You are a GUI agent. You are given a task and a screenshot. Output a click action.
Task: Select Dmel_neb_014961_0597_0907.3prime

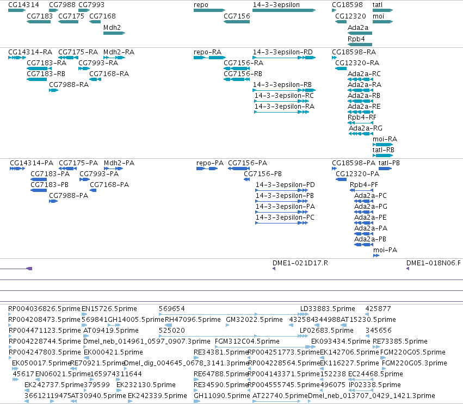85,347
